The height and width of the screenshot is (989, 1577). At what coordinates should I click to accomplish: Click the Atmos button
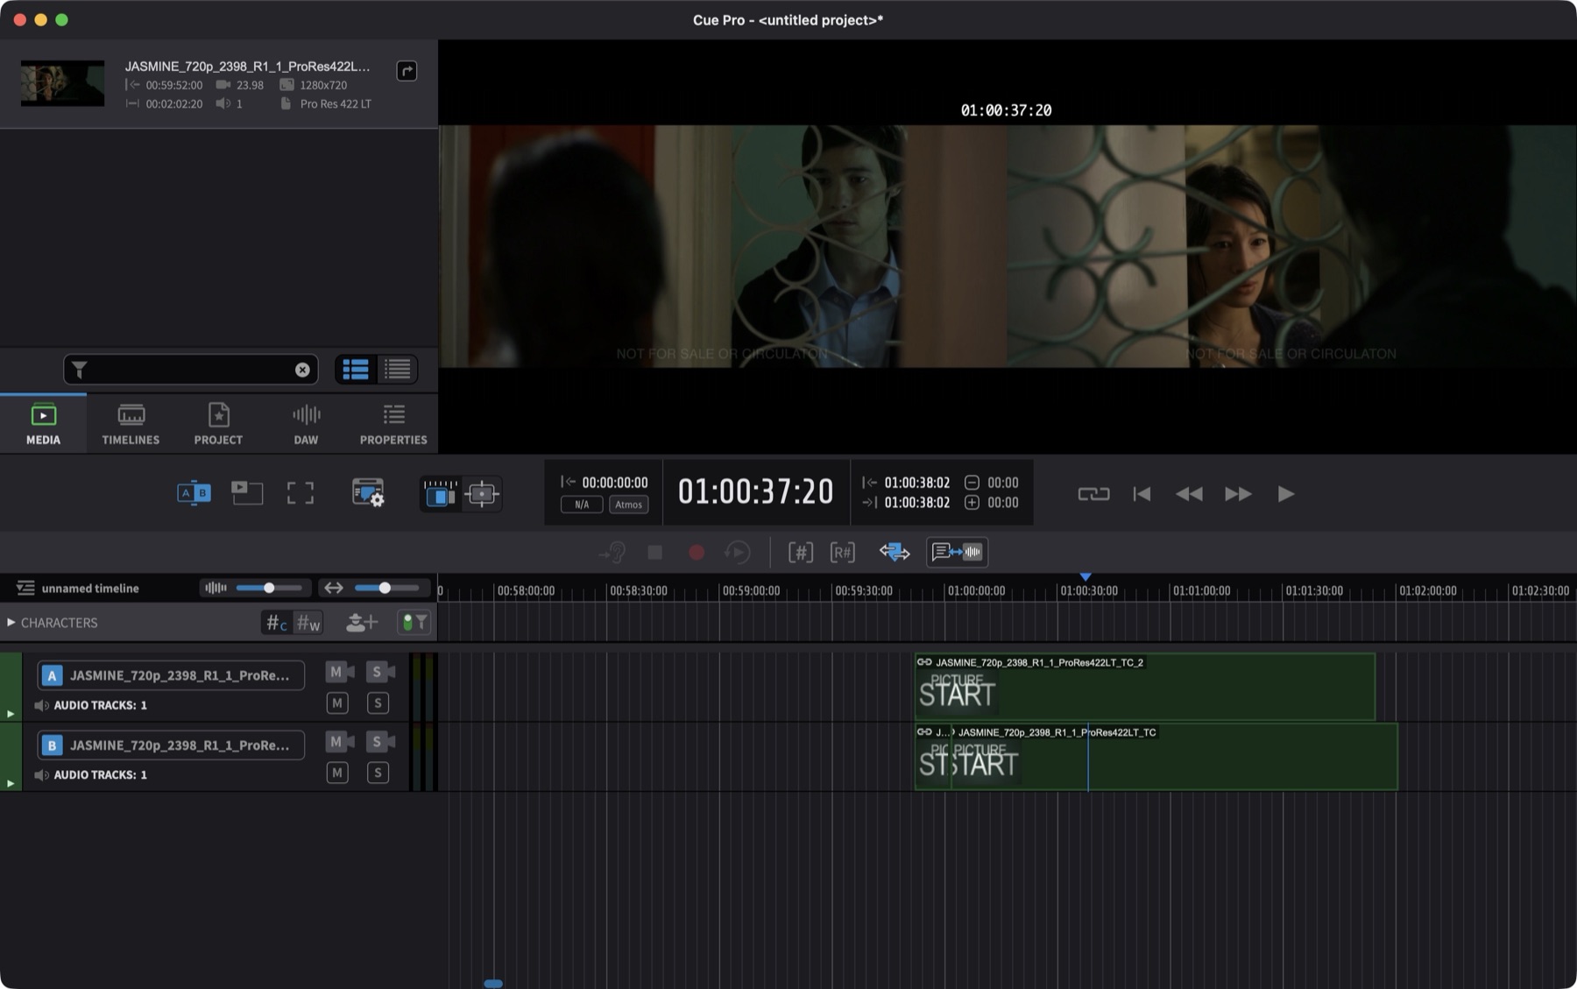[628, 505]
